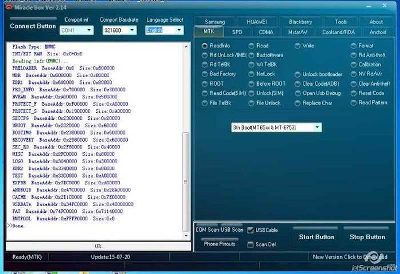Viewport: 400px width, 274px height.
Task: Click the USB Scan button
Action: point(231,229)
